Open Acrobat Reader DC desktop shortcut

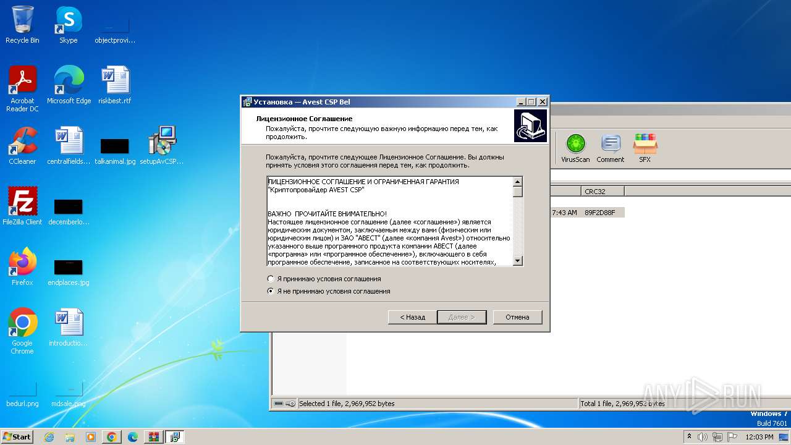(22, 89)
